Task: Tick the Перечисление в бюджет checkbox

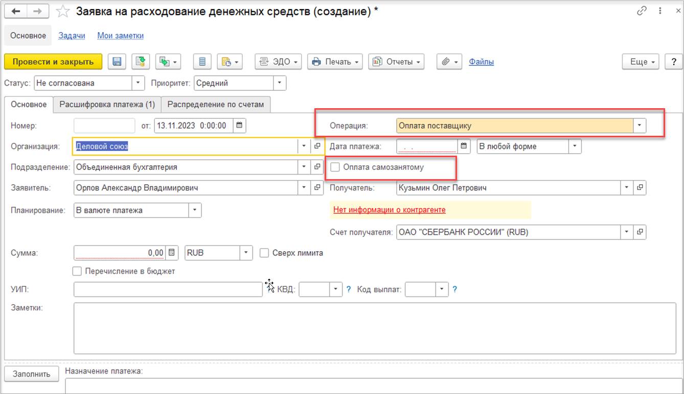Action: 78,271
